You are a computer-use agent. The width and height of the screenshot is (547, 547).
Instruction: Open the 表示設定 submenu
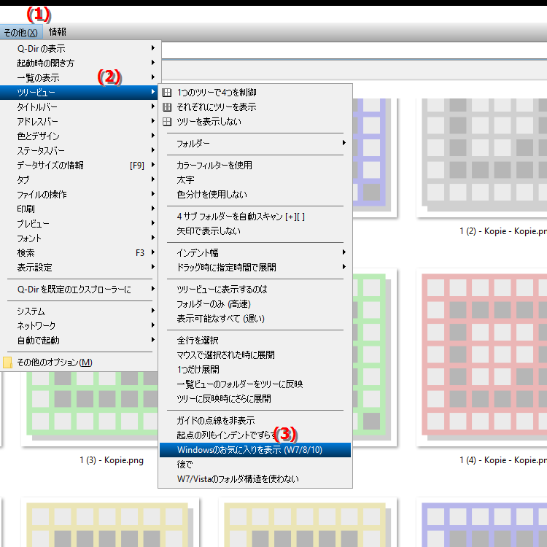[79, 268]
